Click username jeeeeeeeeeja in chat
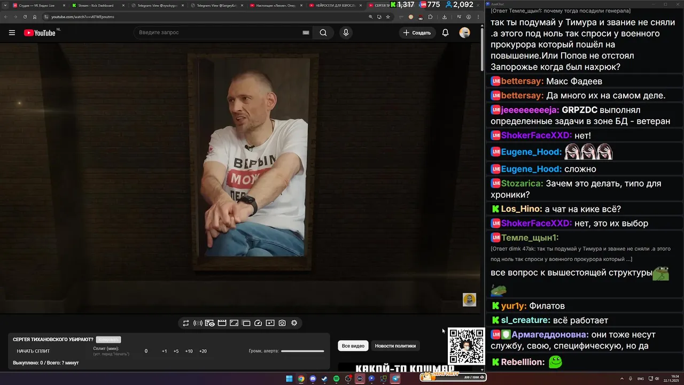The image size is (684, 385). click(x=530, y=110)
